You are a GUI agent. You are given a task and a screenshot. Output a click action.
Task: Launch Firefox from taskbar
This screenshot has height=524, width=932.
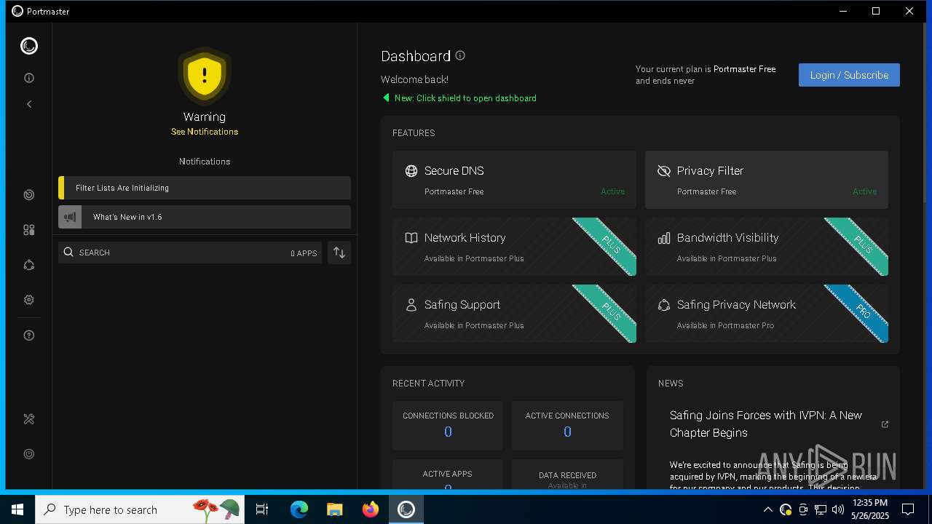click(x=371, y=509)
